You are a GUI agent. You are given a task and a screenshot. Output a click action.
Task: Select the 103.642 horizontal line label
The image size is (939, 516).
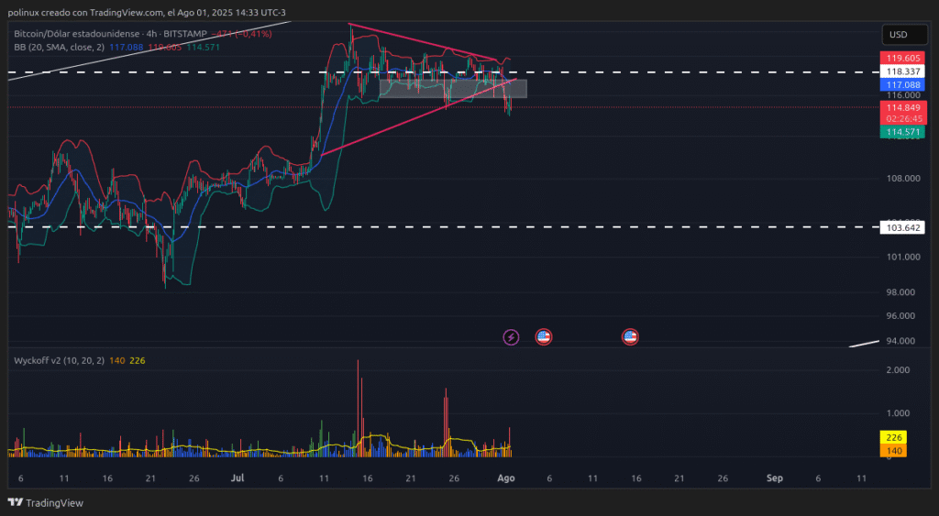tap(902, 226)
